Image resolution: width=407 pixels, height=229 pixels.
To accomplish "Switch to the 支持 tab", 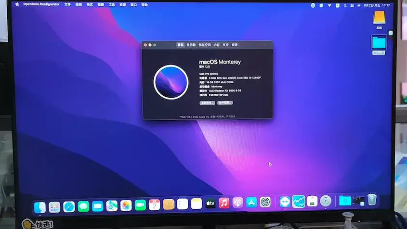I will click(225, 45).
